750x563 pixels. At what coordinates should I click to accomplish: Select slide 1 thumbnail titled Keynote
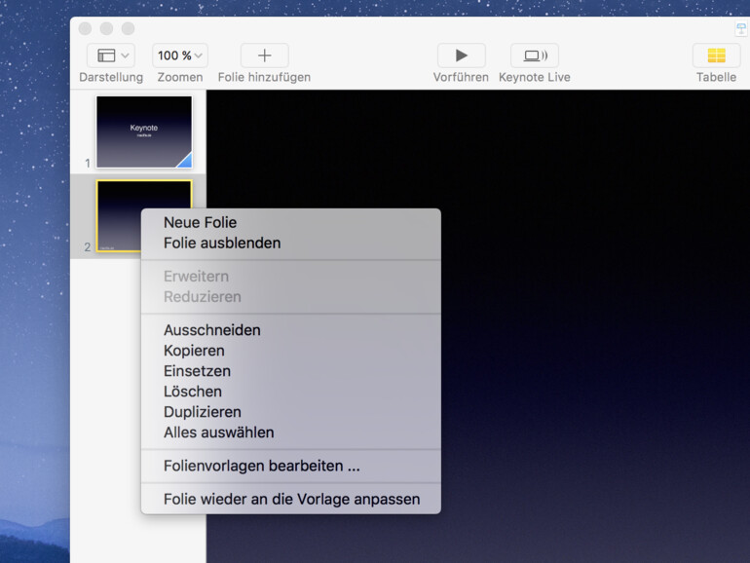click(x=144, y=132)
